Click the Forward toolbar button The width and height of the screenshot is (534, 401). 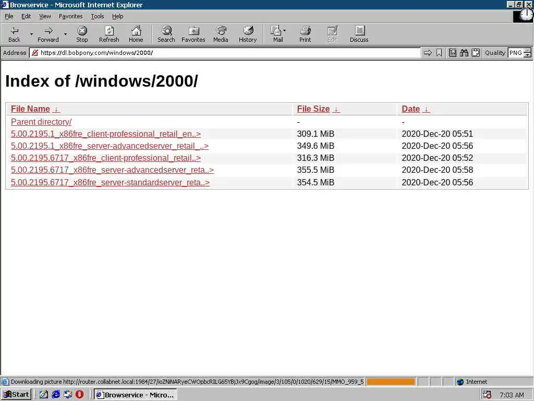coord(48,34)
